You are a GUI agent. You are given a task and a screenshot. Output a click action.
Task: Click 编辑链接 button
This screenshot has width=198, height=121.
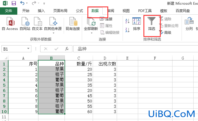(110, 33)
